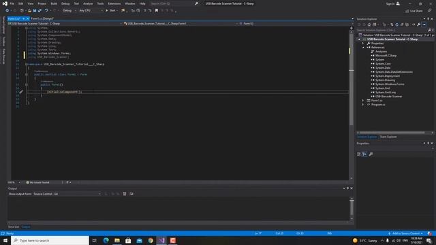
Task: Switch to Form1.cs [Design] tab
Action: click(42, 18)
